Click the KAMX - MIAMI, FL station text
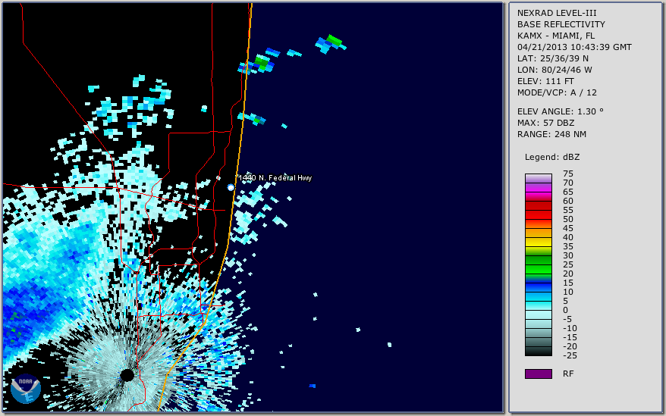This screenshot has width=666, height=416. [556, 36]
